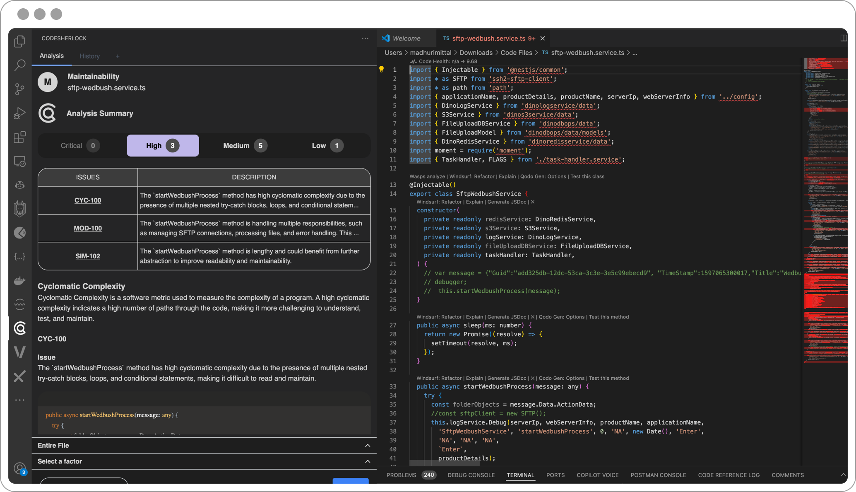Click the panel collapse chevron near Comments

tap(844, 475)
